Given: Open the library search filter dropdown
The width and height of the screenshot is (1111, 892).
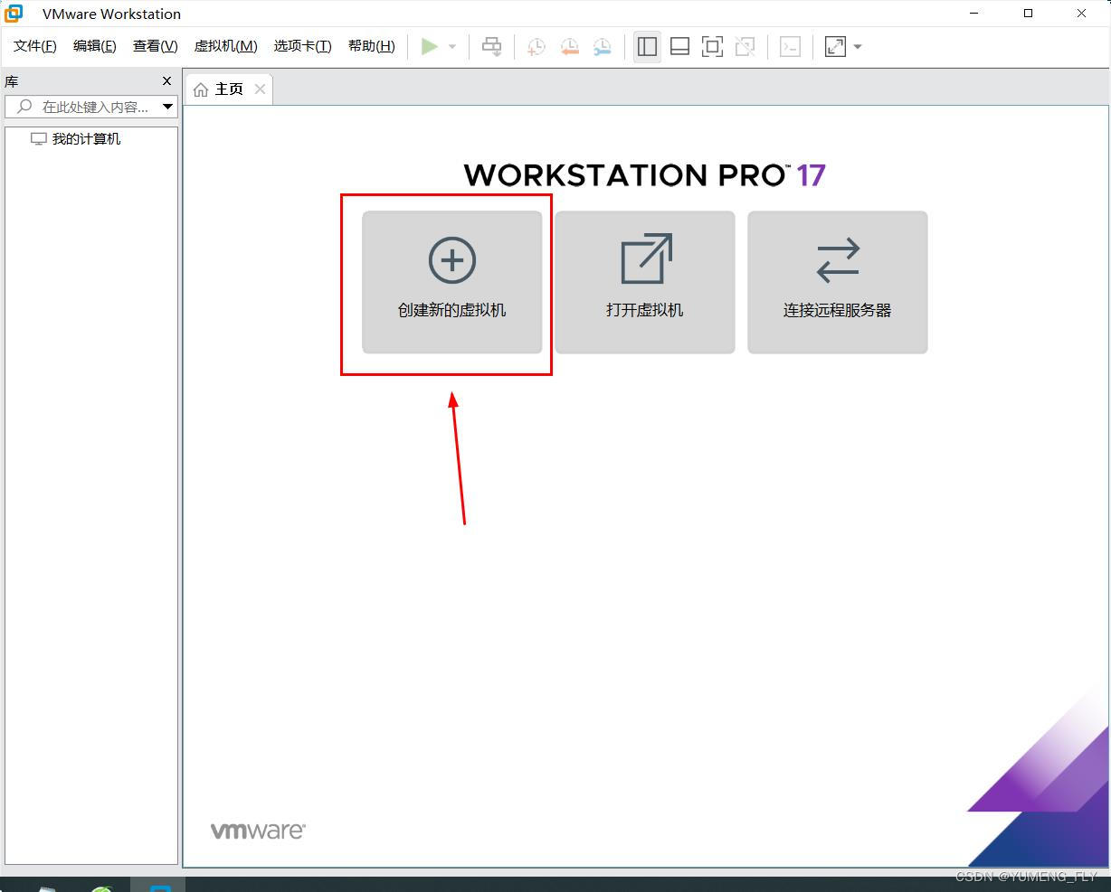Looking at the screenshot, I should [x=167, y=107].
